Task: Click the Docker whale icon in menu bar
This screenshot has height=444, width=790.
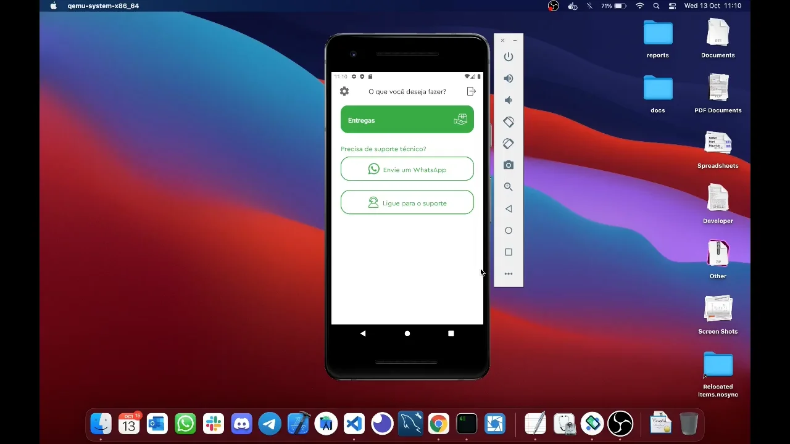Action: (573, 6)
